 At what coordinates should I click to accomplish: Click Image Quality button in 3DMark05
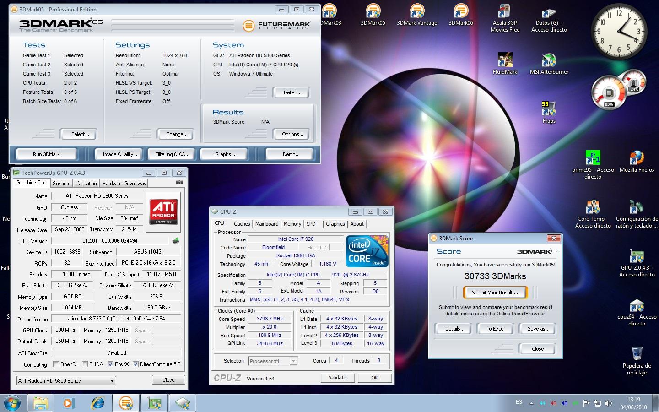point(119,154)
